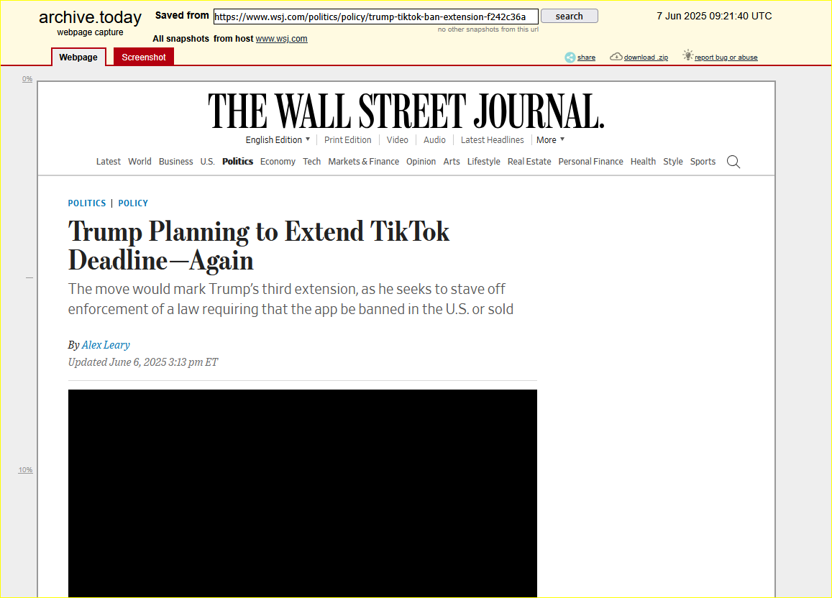Open author Alex Leary's page
This screenshot has width=832, height=598.
pyautogui.click(x=106, y=345)
